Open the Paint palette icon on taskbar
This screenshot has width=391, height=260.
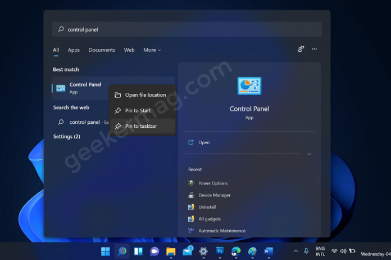[252, 251]
